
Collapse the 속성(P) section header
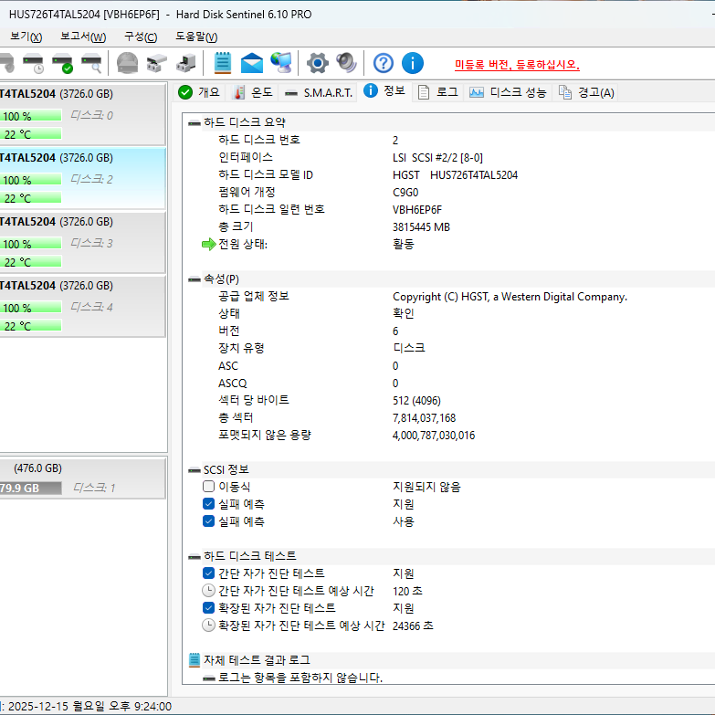pyautogui.click(x=195, y=279)
